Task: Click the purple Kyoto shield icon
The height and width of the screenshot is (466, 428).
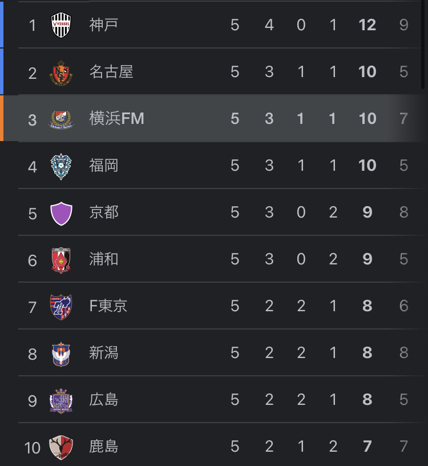Action: [61, 214]
